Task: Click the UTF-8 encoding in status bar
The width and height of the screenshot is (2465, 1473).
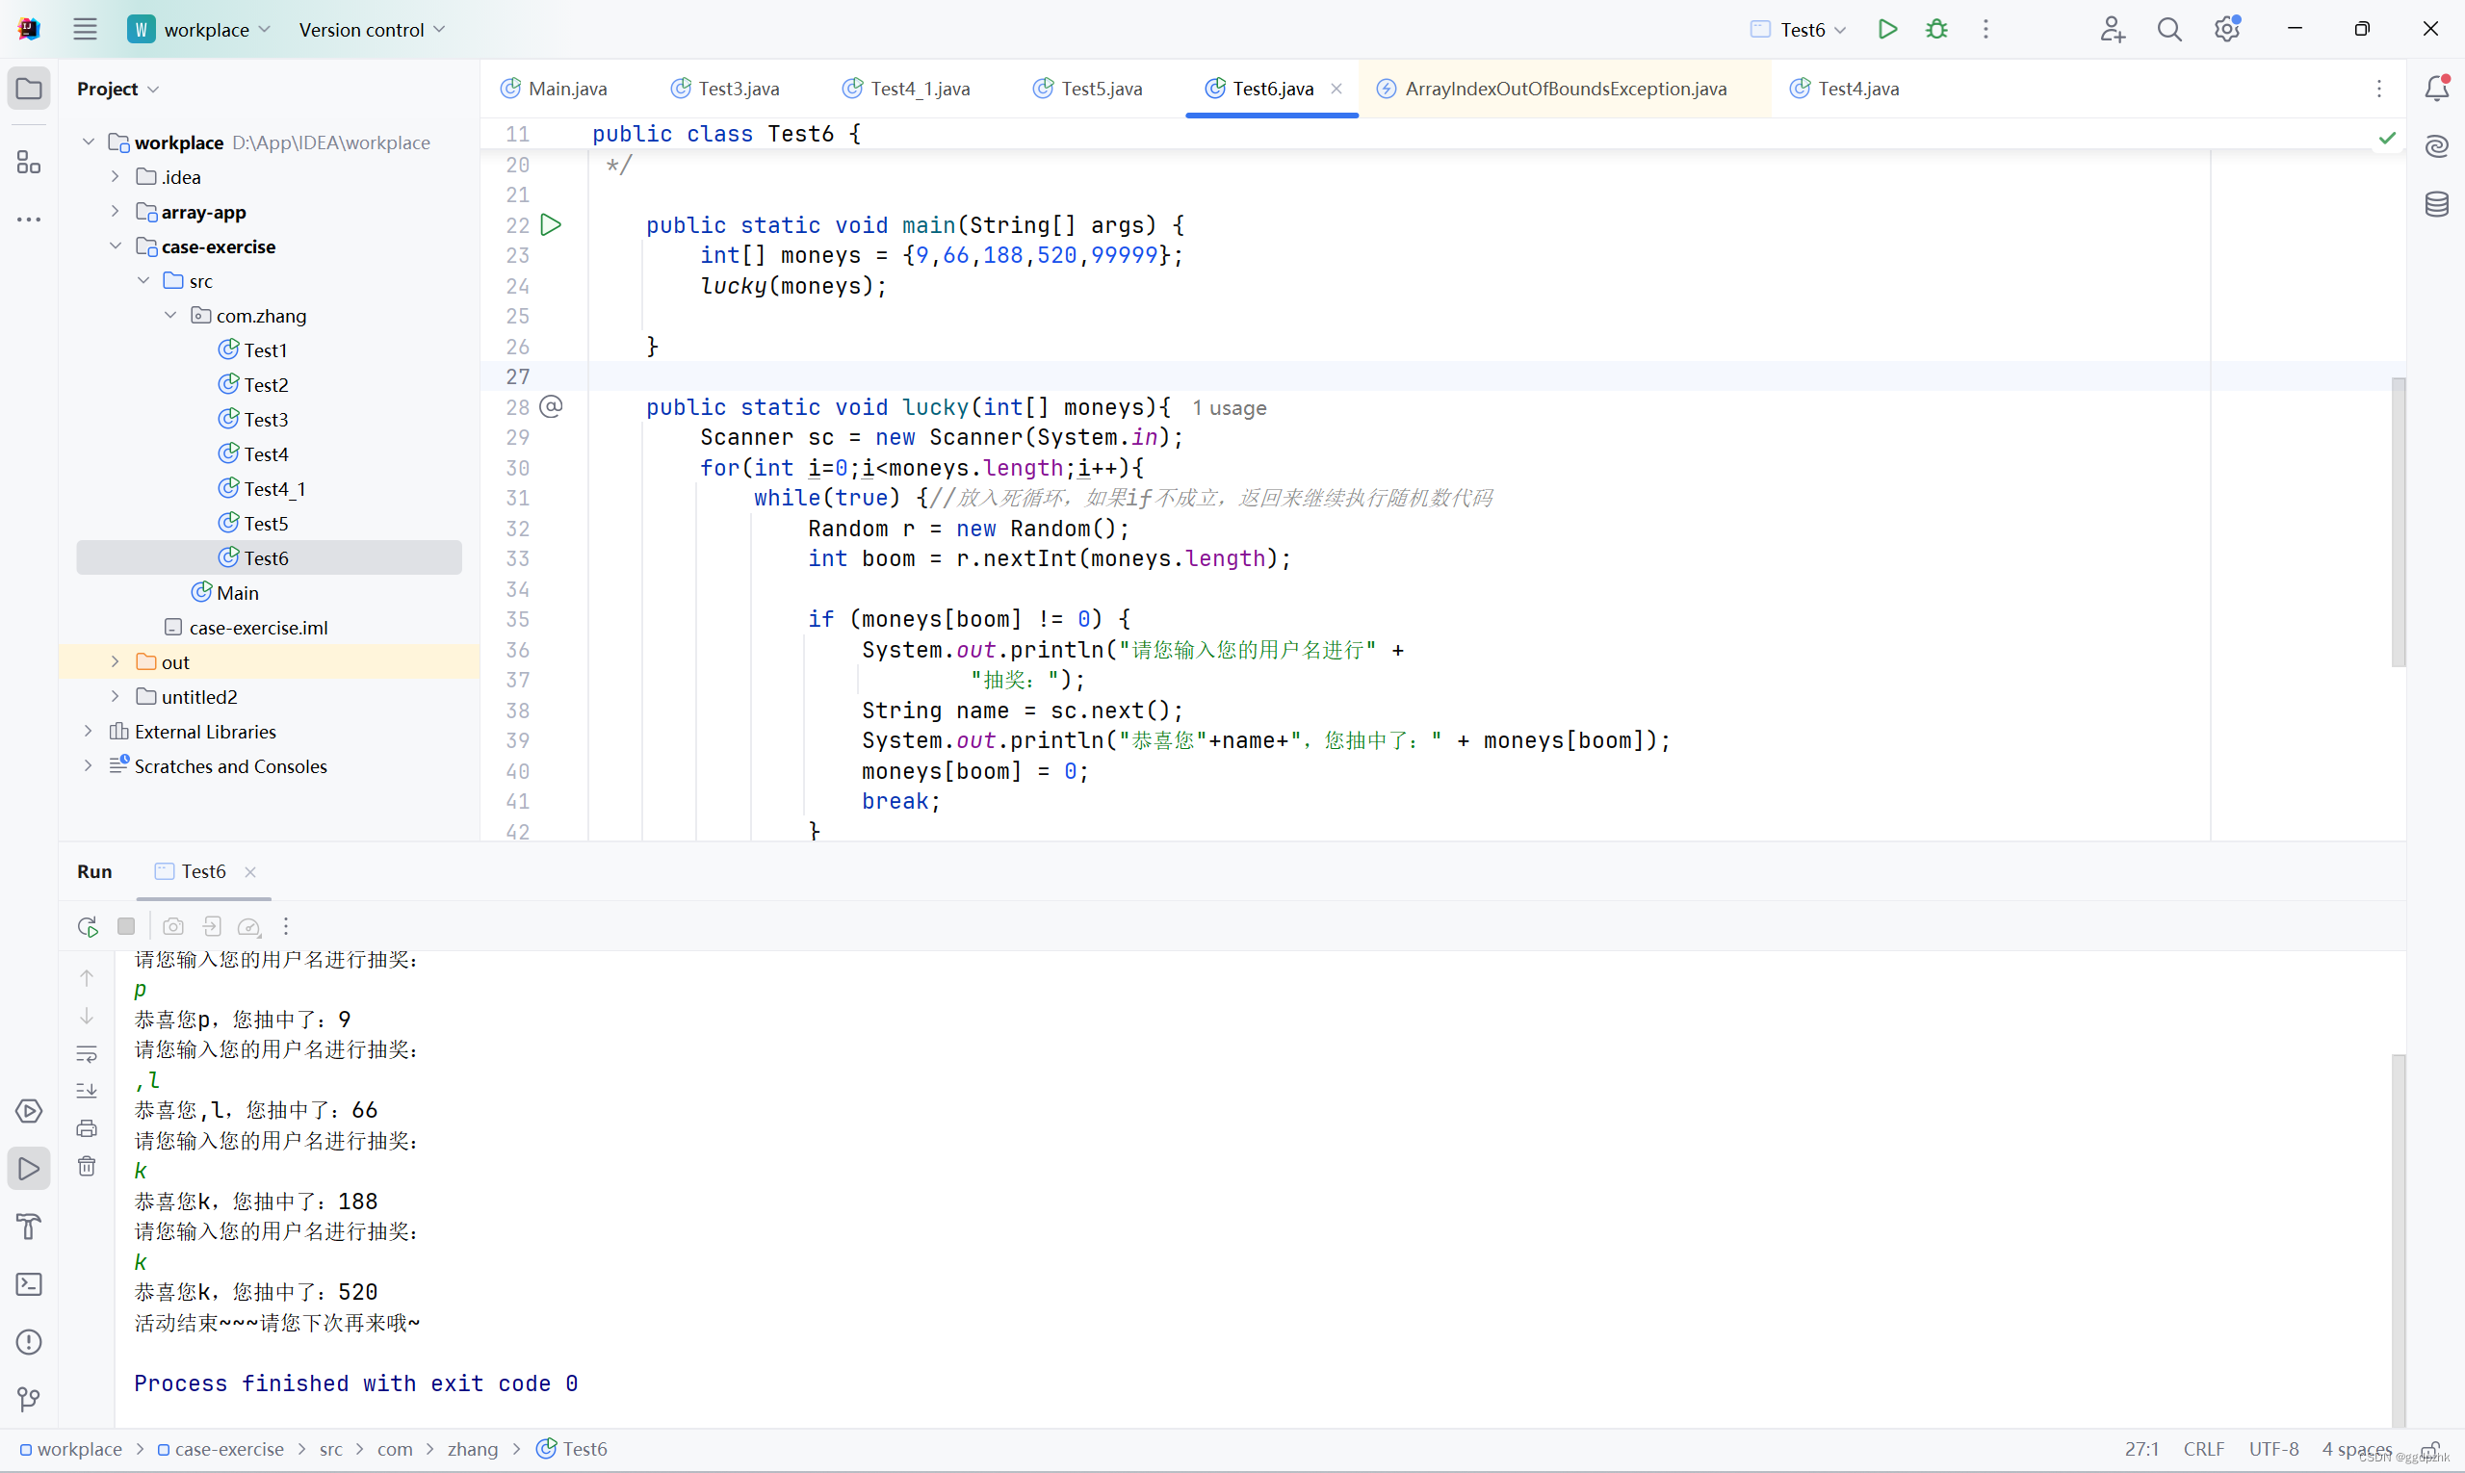Action: (x=2273, y=1449)
